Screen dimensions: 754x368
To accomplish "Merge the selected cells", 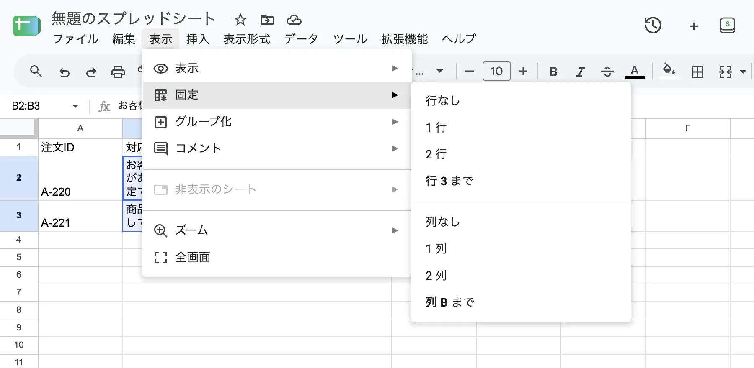I will (726, 72).
